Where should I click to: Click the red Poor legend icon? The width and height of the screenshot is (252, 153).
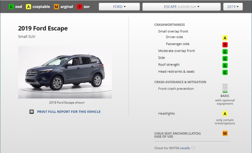[x=79, y=7]
